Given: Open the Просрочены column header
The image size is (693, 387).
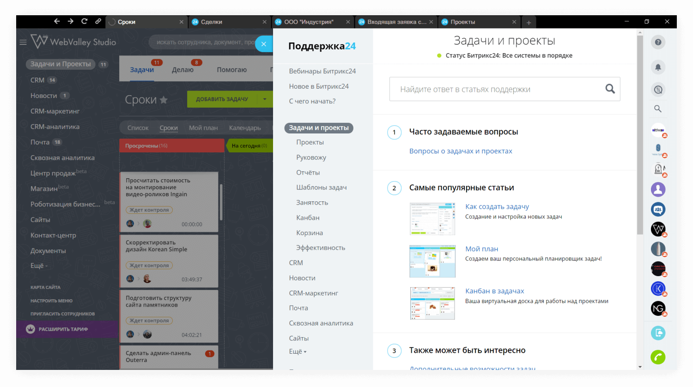Looking at the screenshot, I should pyautogui.click(x=172, y=145).
